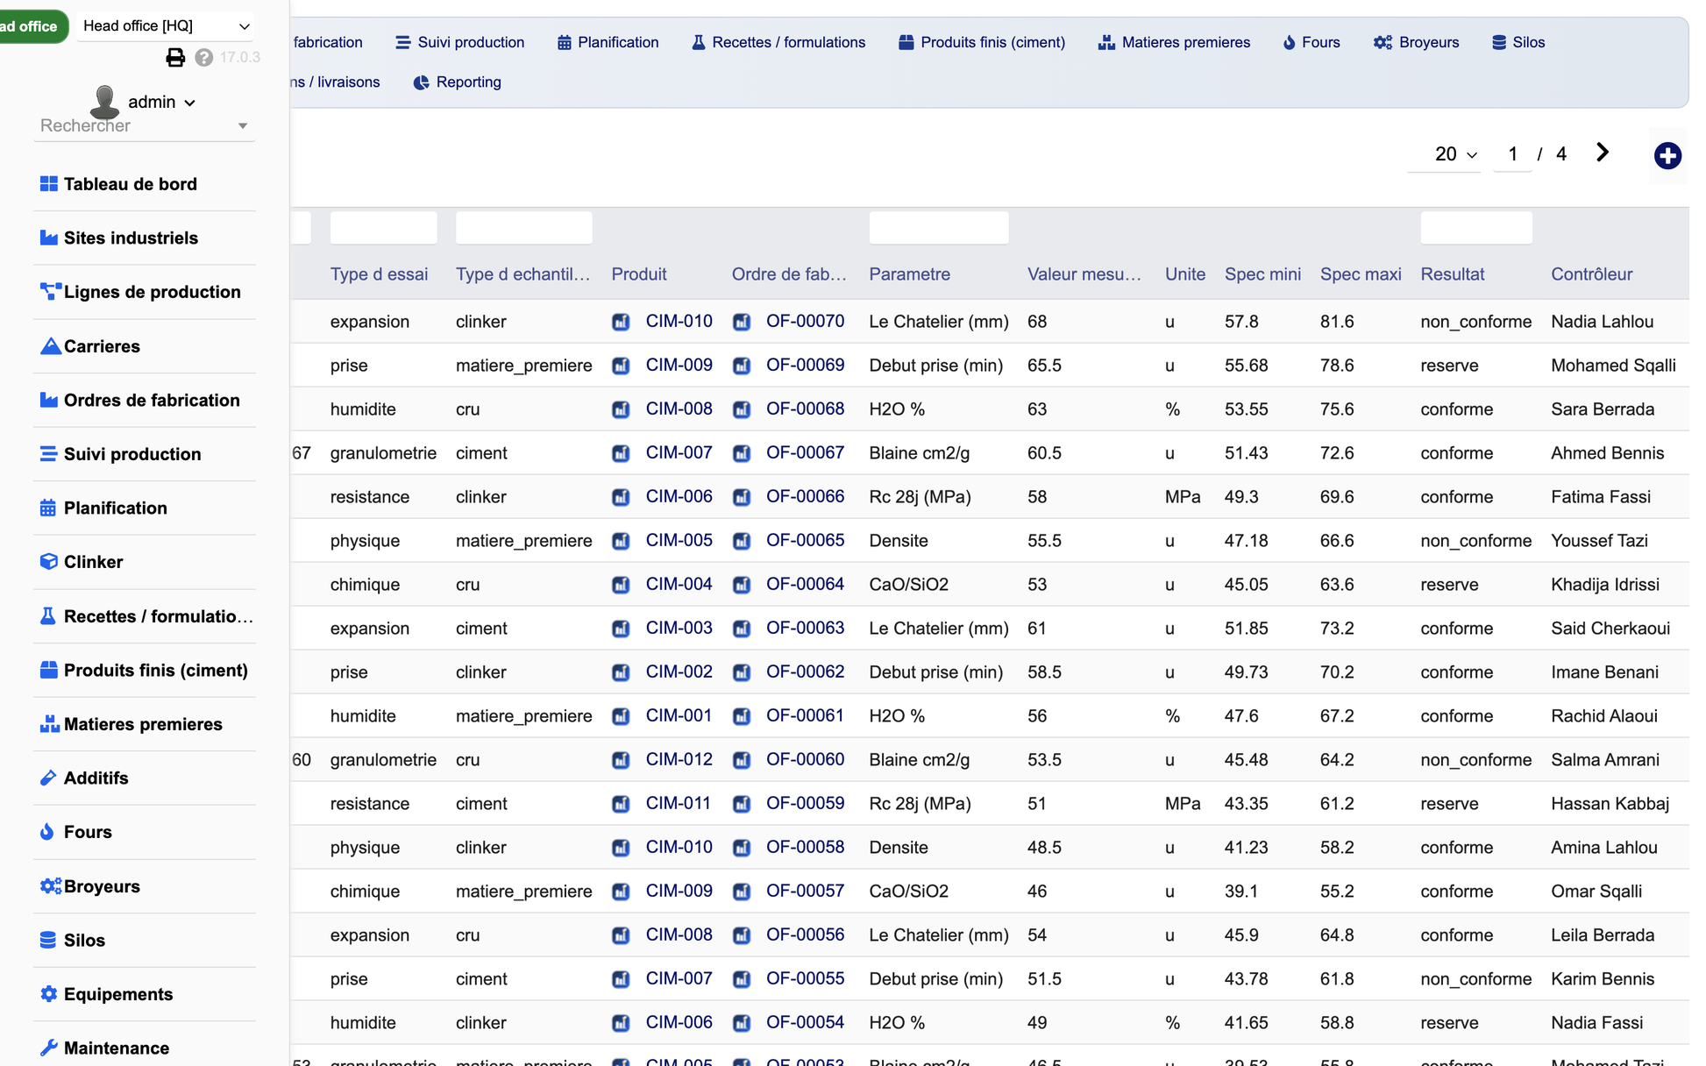The height and width of the screenshot is (1066, 1706).
Task: Click chart icon next to OF-00061
Action: tap(742, 716)
